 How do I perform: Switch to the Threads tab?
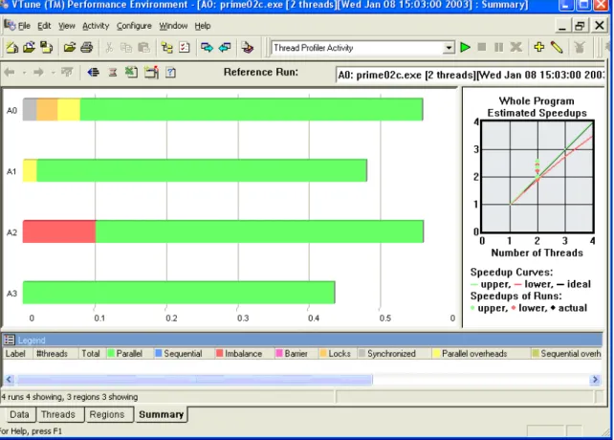coord(58,414)
